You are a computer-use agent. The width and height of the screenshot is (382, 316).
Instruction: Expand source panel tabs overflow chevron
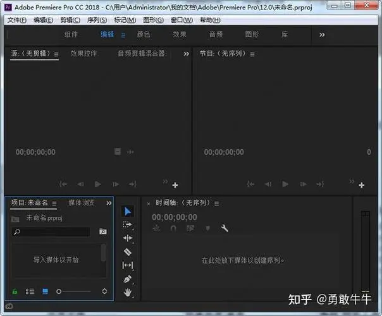186,54
